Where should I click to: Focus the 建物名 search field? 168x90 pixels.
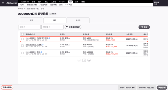[29, 27]
